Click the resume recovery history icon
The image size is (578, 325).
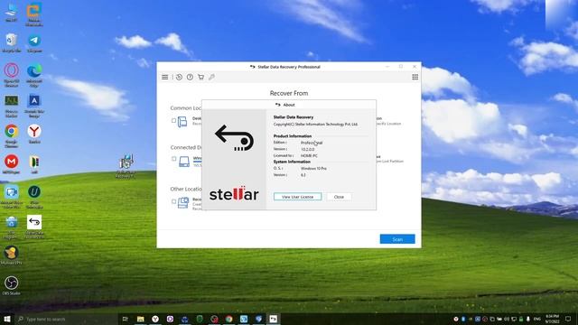coord(179,77)
